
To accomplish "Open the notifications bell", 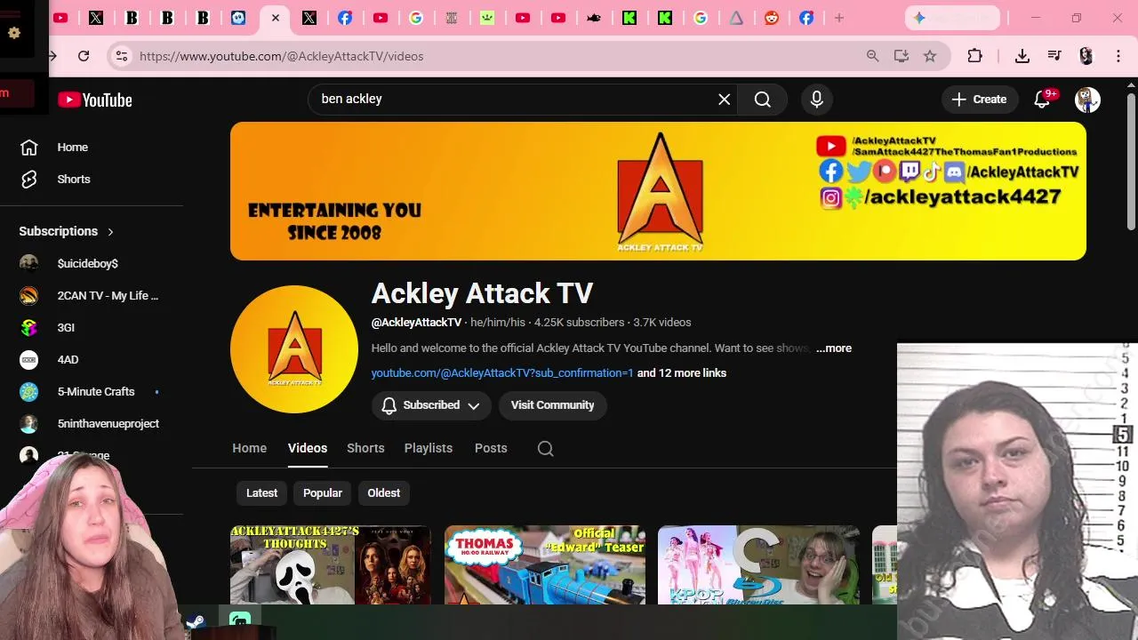I will point(1043,100).
